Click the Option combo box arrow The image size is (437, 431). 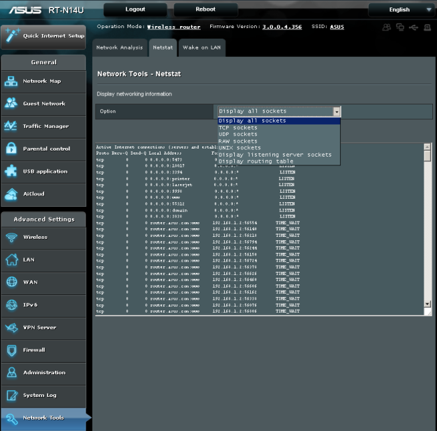click(x=337, y=112)
